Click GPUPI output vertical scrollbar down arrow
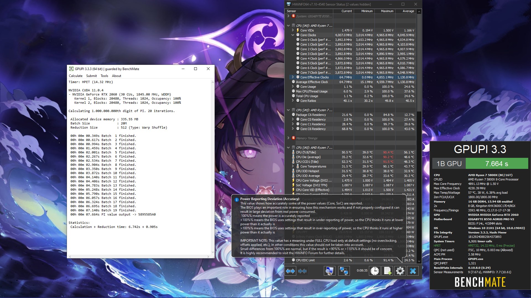 pos(212,252)
